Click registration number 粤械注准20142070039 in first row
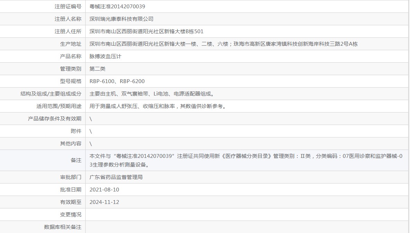This screenshot has width=411, height=233. pos(117,7)
